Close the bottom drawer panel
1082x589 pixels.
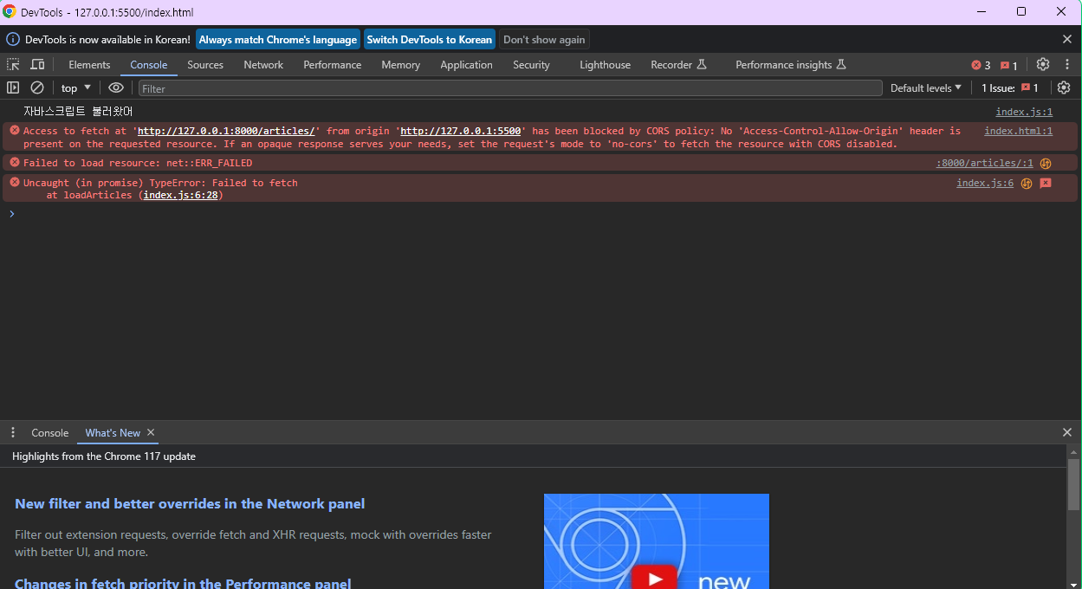pos(1067,432)
